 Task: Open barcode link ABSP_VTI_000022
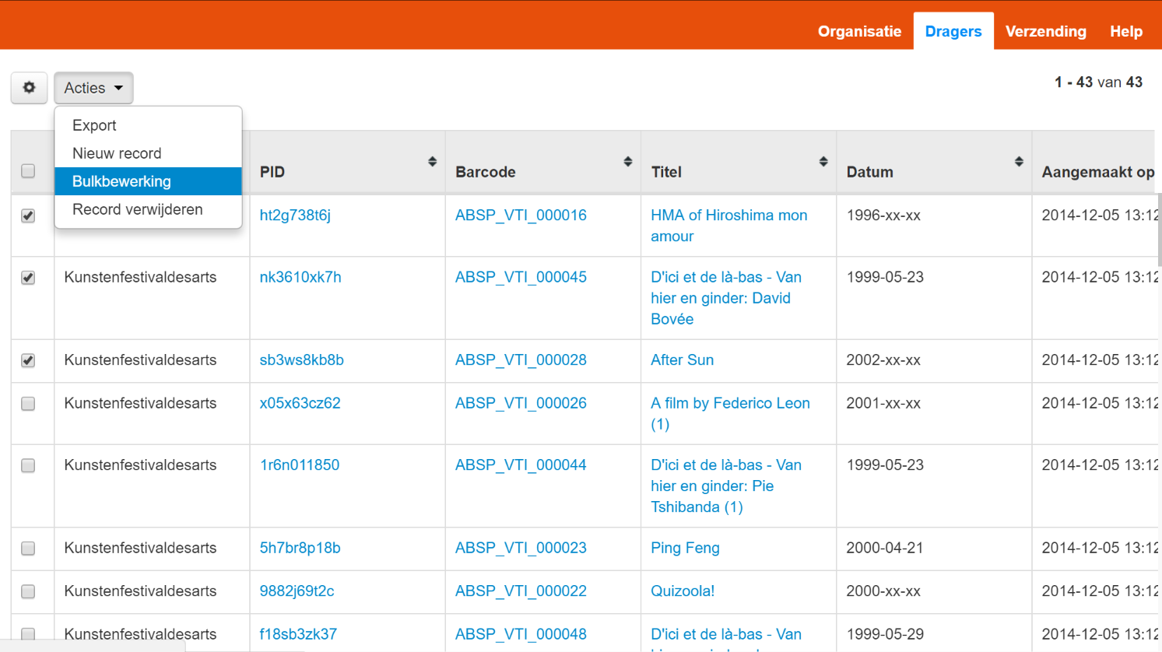(x=521, y=591)
